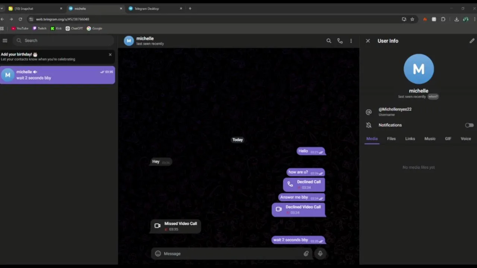Open the browser apps grid icon

[x=2, y=28]
